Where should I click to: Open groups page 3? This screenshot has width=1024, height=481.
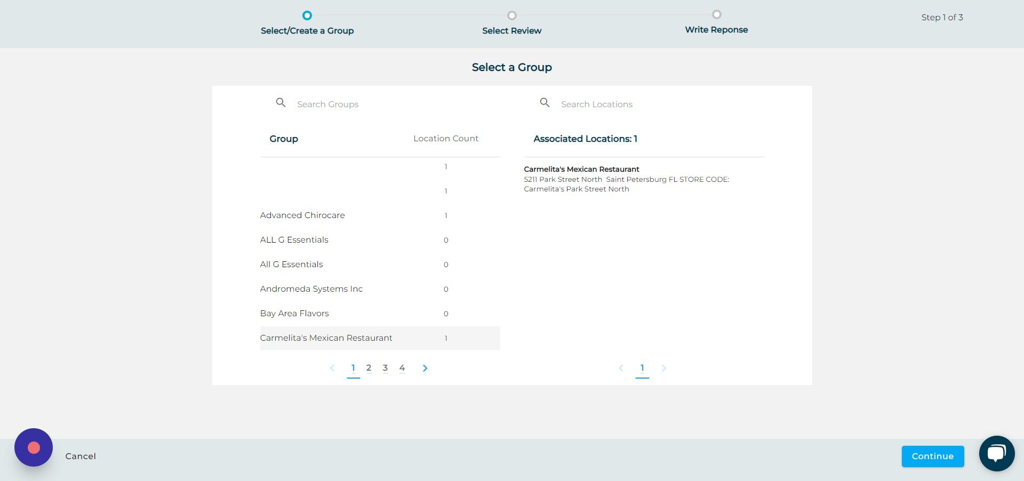pos(385,368)
